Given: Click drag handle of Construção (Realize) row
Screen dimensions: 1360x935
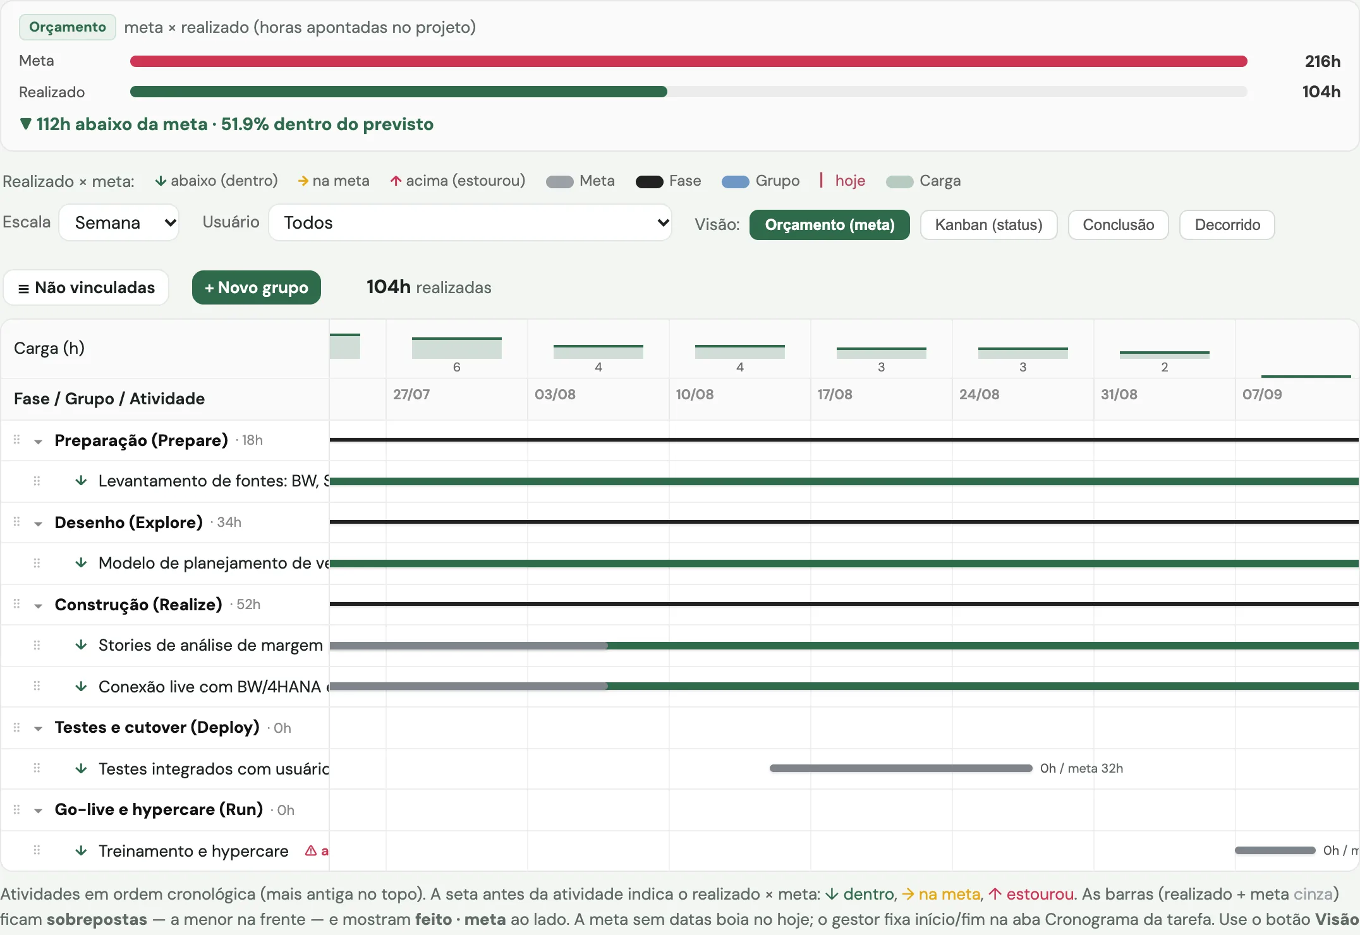Looking at the screenshot, I should (x=17, y=604).
